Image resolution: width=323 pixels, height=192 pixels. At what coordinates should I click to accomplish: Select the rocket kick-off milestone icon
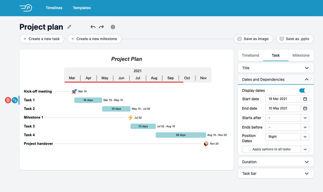click(x=74, y=91)
